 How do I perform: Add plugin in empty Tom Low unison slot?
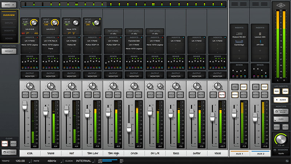[x=92, y=29]
